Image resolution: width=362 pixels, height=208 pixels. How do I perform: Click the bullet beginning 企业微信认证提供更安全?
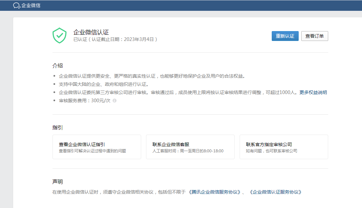[152, 76]
